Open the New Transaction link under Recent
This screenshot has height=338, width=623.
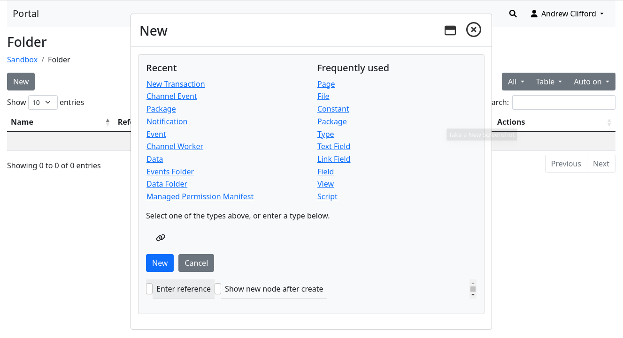pyautogui.click(x=176, y=84)
